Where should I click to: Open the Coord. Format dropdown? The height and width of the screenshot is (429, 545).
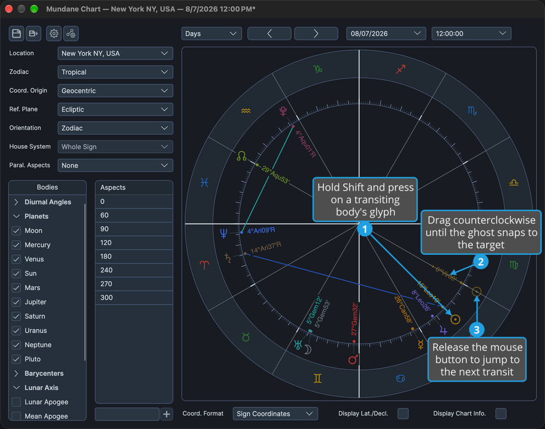pos(276,414)
